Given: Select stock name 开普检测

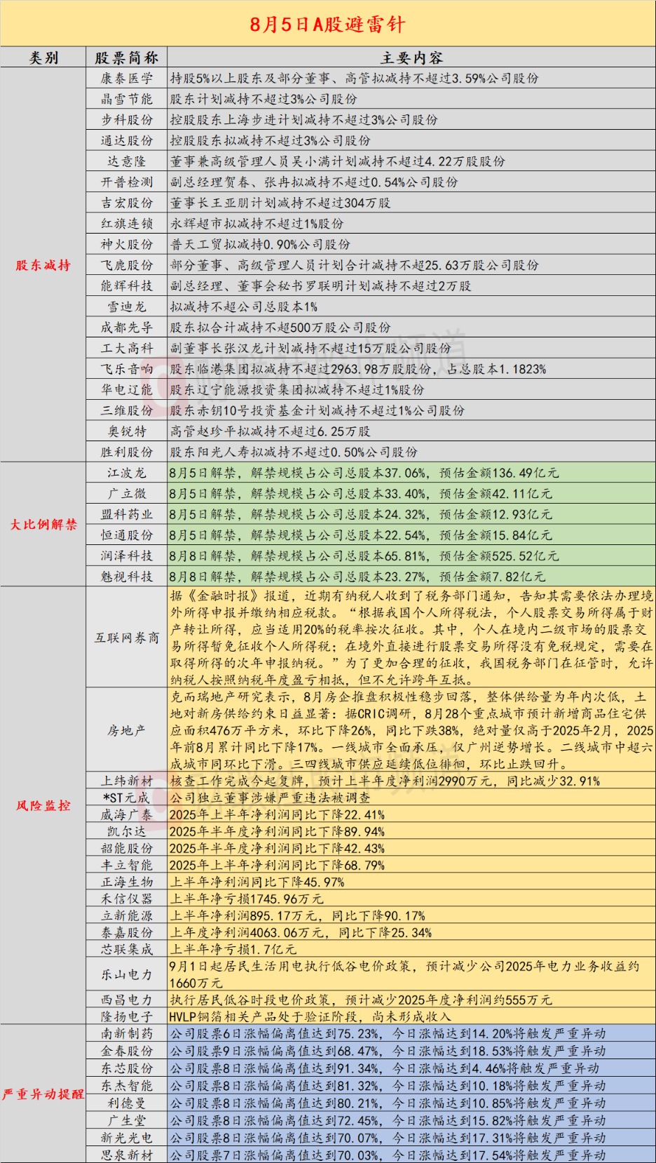Looking at the screenshot, I should click(127, 182).
